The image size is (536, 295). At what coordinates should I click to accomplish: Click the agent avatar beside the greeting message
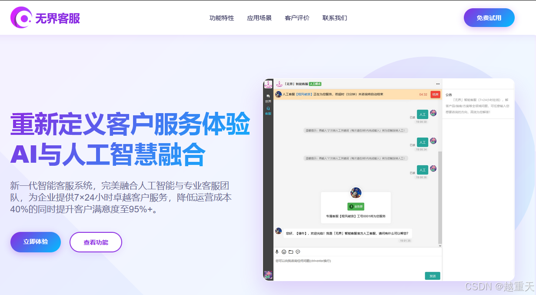[x=278, y=231]
